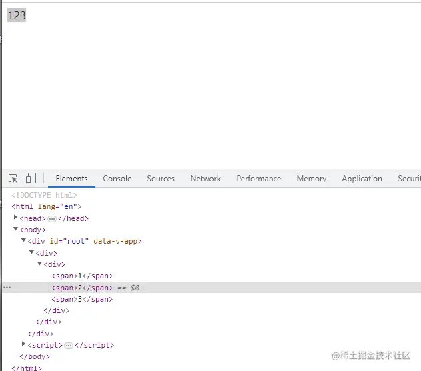Viewport: 421px width, 371px height.
Task: Collapse the div id="root" node arrow
Action: tap(23, 240)
